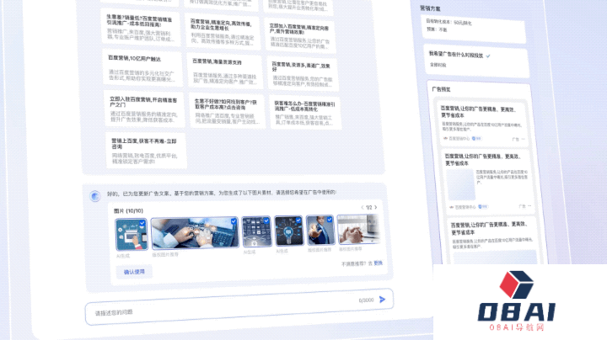The height and width of the screenshot is (340, 607).
Task: Click checkmark next to 我希望广告在什么时段投放
Action: coord(488,56)
